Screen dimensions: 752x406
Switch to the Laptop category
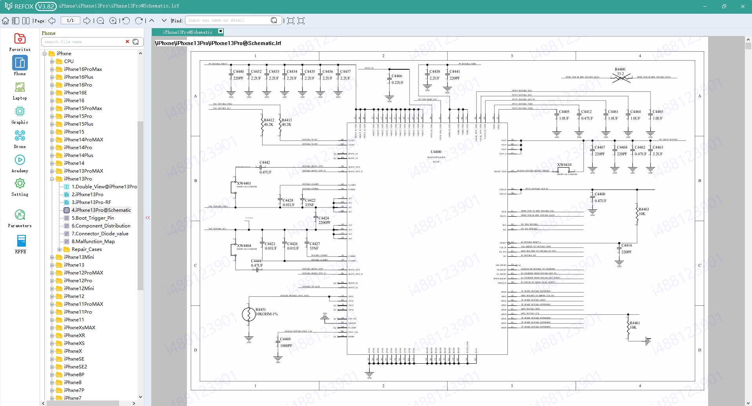coord(20,89)
